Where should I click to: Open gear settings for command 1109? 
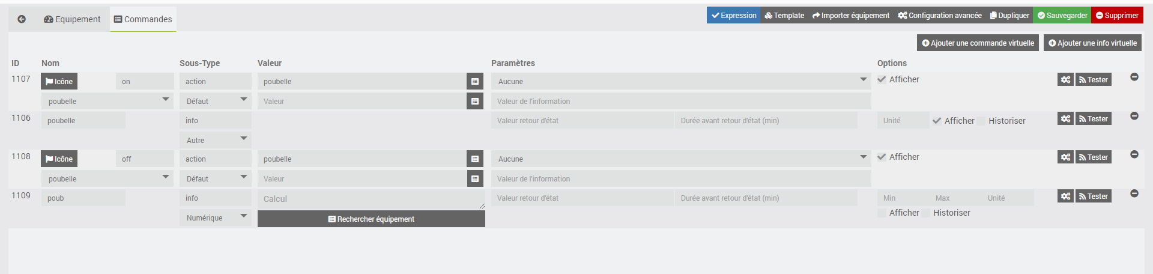pyautogui.click(x=1065, y=196)
